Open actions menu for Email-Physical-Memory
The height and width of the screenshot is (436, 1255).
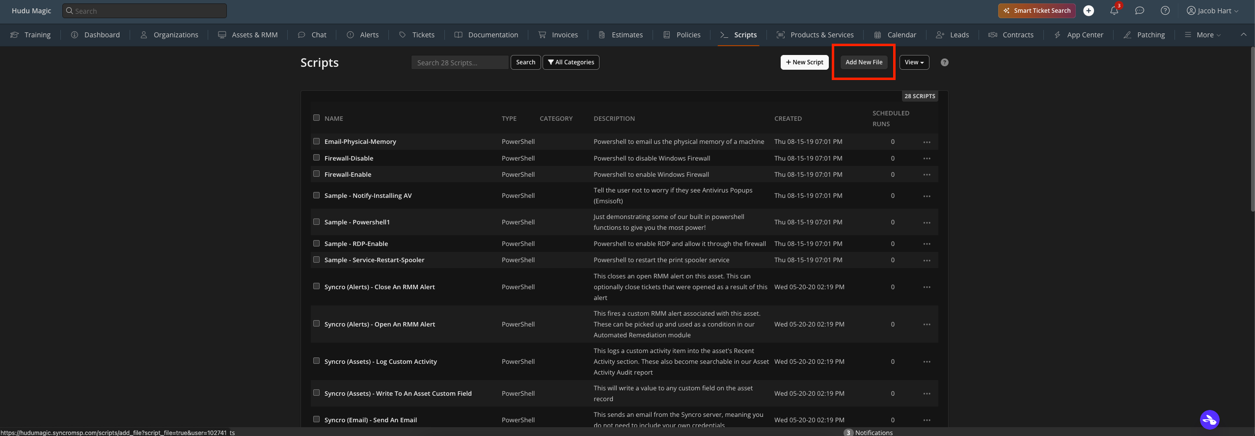click(x=927, y=142)
